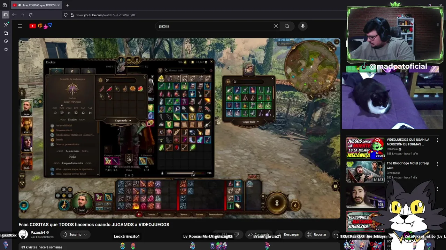The image size is (446, 250).
Task: Create a clip with 'Recortar'
Action: pos(317,235)
